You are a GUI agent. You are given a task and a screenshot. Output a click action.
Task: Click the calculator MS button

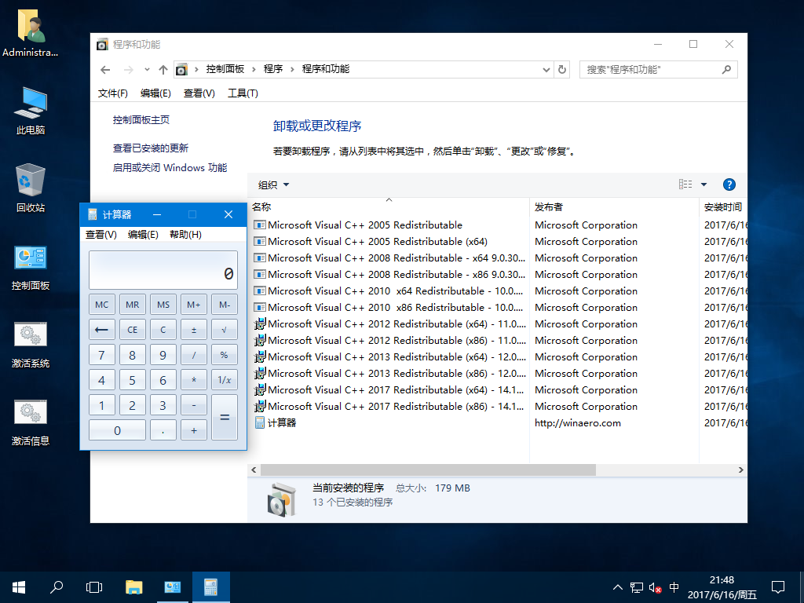(x=163, y=305)
